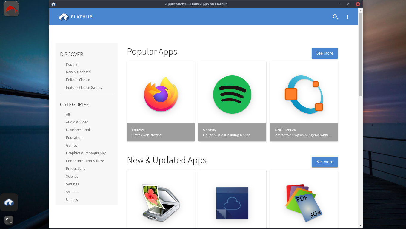Launch the red dolphin icon on desktop
This screenshot has height=229, width=406.
(x=11, y=9)
